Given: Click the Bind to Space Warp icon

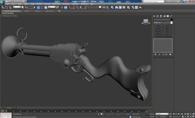Looking at the screenshot, I should click(x=10, y=7).
